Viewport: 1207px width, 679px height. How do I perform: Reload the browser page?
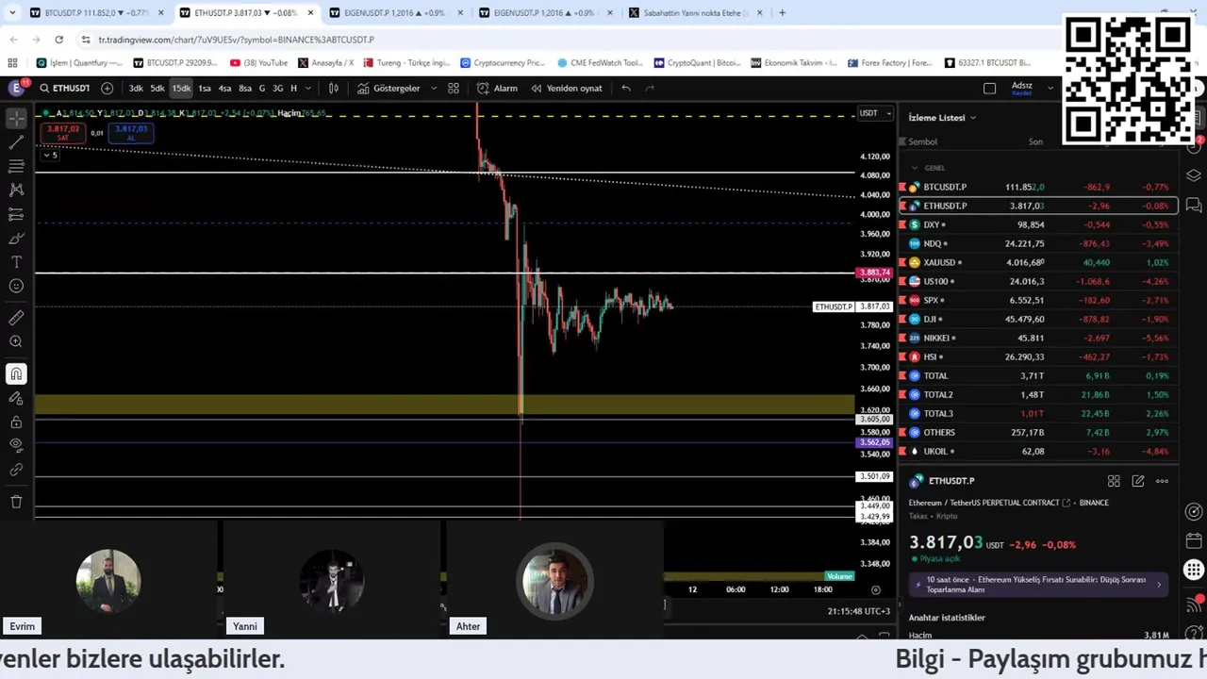(58, 40)
